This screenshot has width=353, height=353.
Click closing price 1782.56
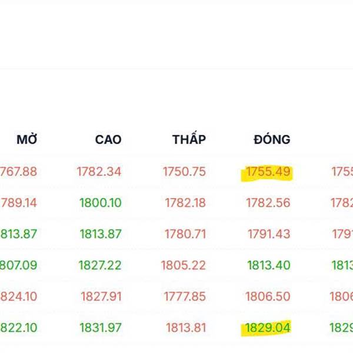point(268,203)
